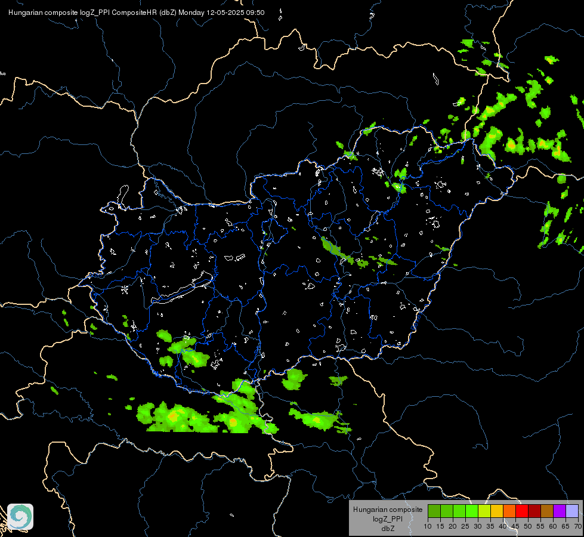The width and height of the screenshot is (584, 537).
Task: Click the legend scale value '30'
Action: point(478,527)
